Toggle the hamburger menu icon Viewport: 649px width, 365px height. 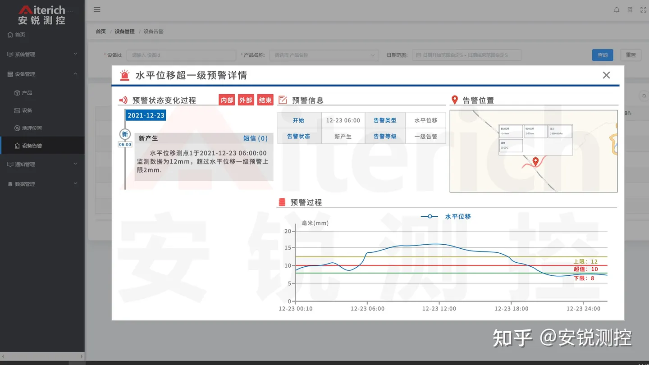click(97, 9)
